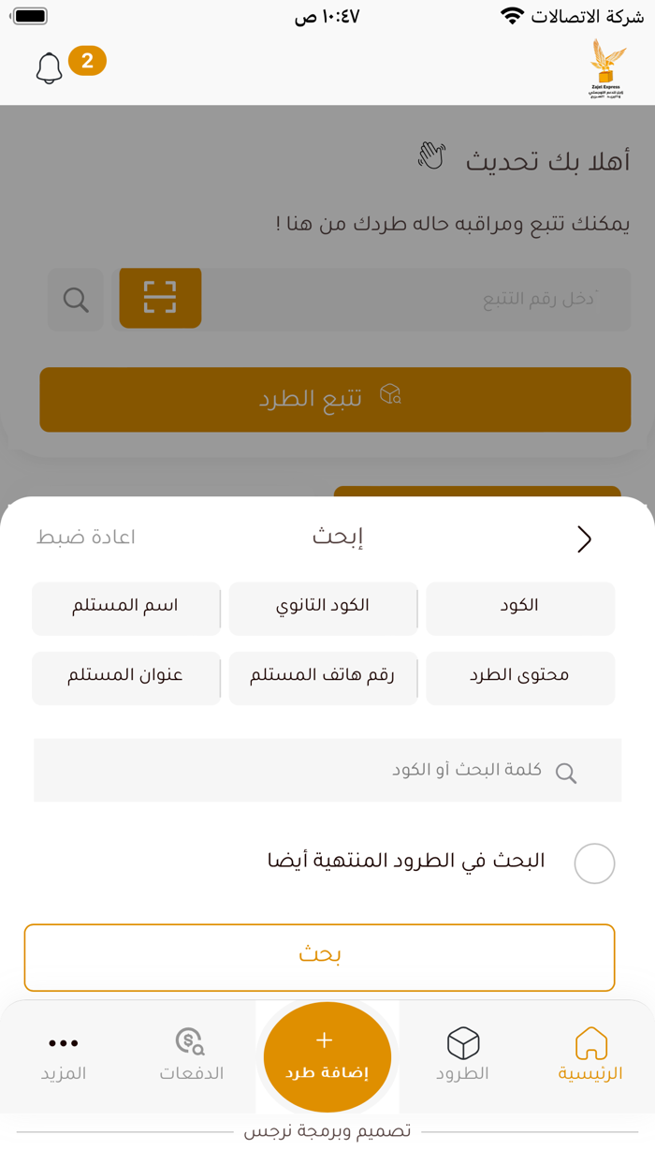Click the ellipsis icon above المزيد

[x=65, y=1042]
